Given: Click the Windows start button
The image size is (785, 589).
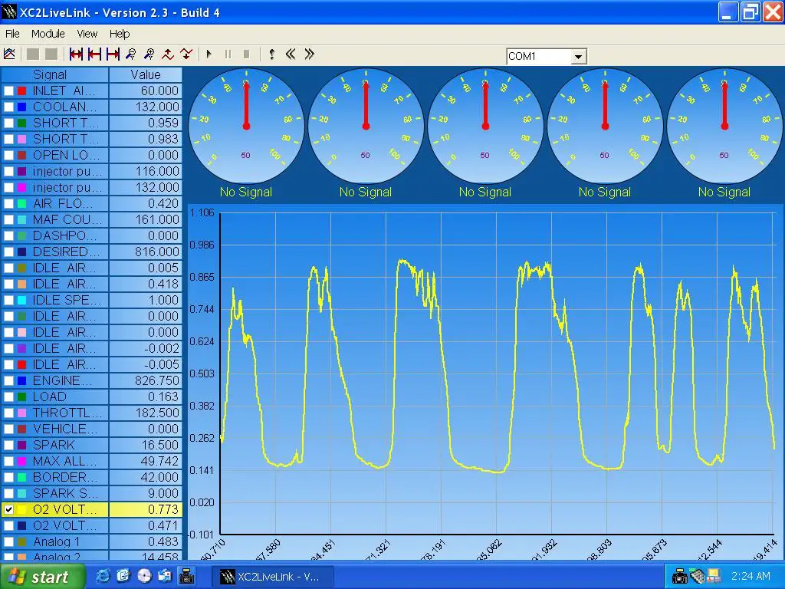Looking at the screenshot, I should [43, 577].
